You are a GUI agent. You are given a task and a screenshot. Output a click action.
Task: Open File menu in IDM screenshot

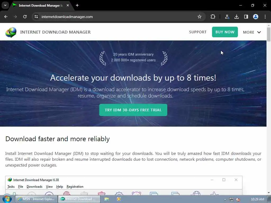(x=21, y=187)
